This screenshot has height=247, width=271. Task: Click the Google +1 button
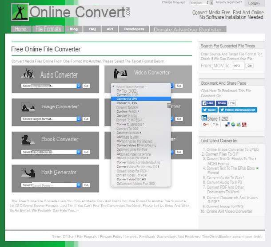point(206,124)
